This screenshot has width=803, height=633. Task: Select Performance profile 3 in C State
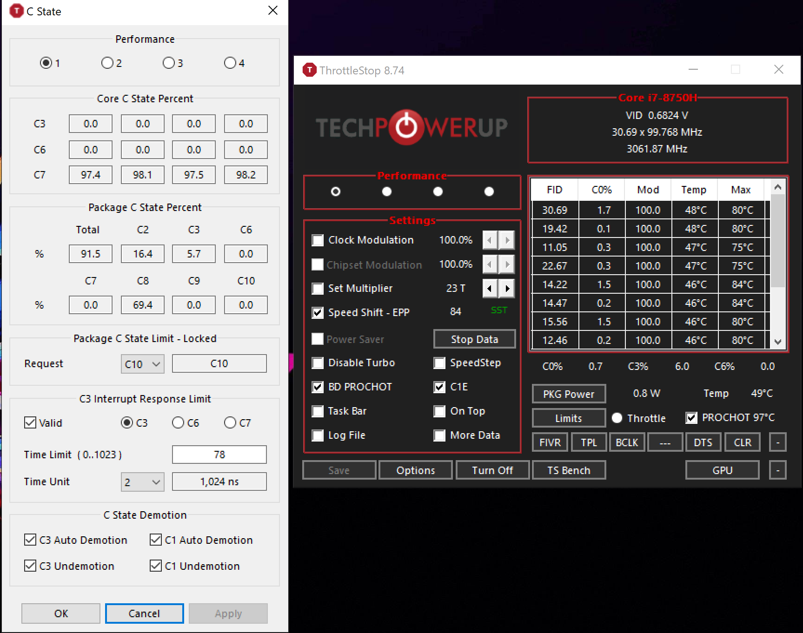pyautogui.click(x=168, y=63)
